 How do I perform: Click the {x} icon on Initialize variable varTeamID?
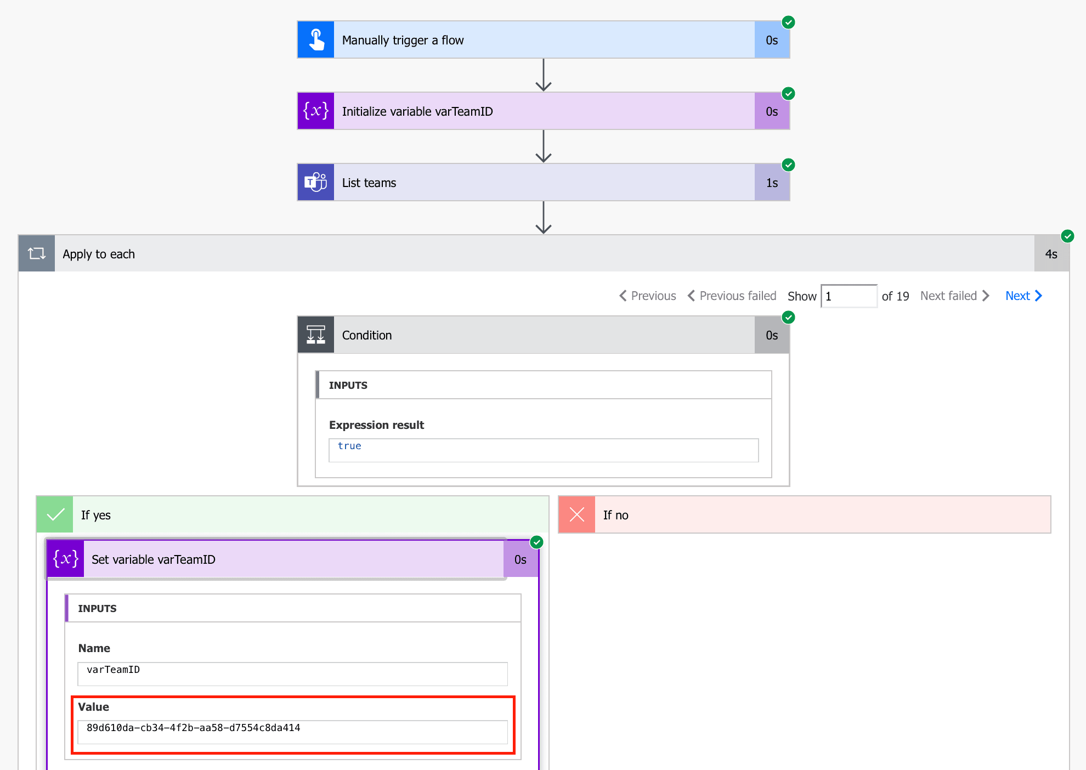coord(315,110)
